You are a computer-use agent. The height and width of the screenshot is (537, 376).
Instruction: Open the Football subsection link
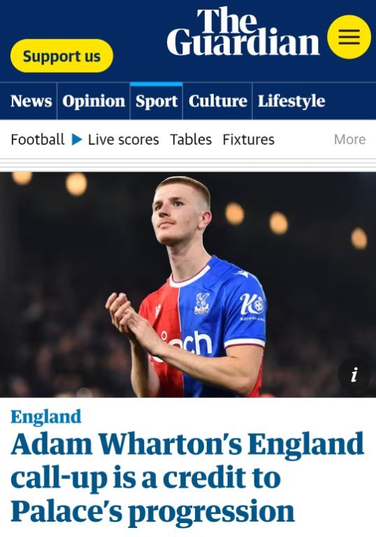(38, 139)
